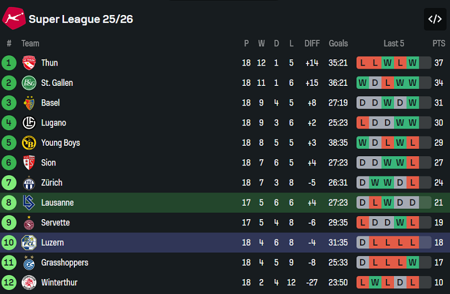The image size is (450, 294).
Task: Click the embed code icon button
Action: click(434, 19)
